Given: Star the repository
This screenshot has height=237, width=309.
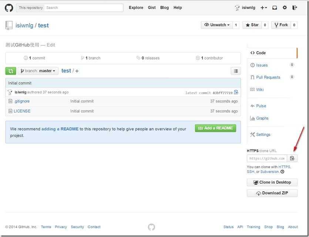Looking at the screenshot, I should [x=252, y=25].
